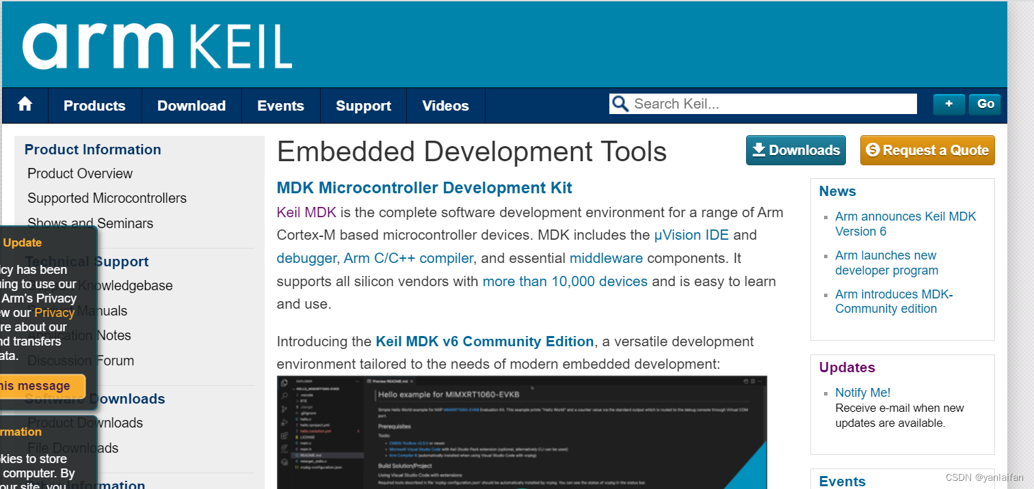Follow the µVision IDE link

(691, 235)
